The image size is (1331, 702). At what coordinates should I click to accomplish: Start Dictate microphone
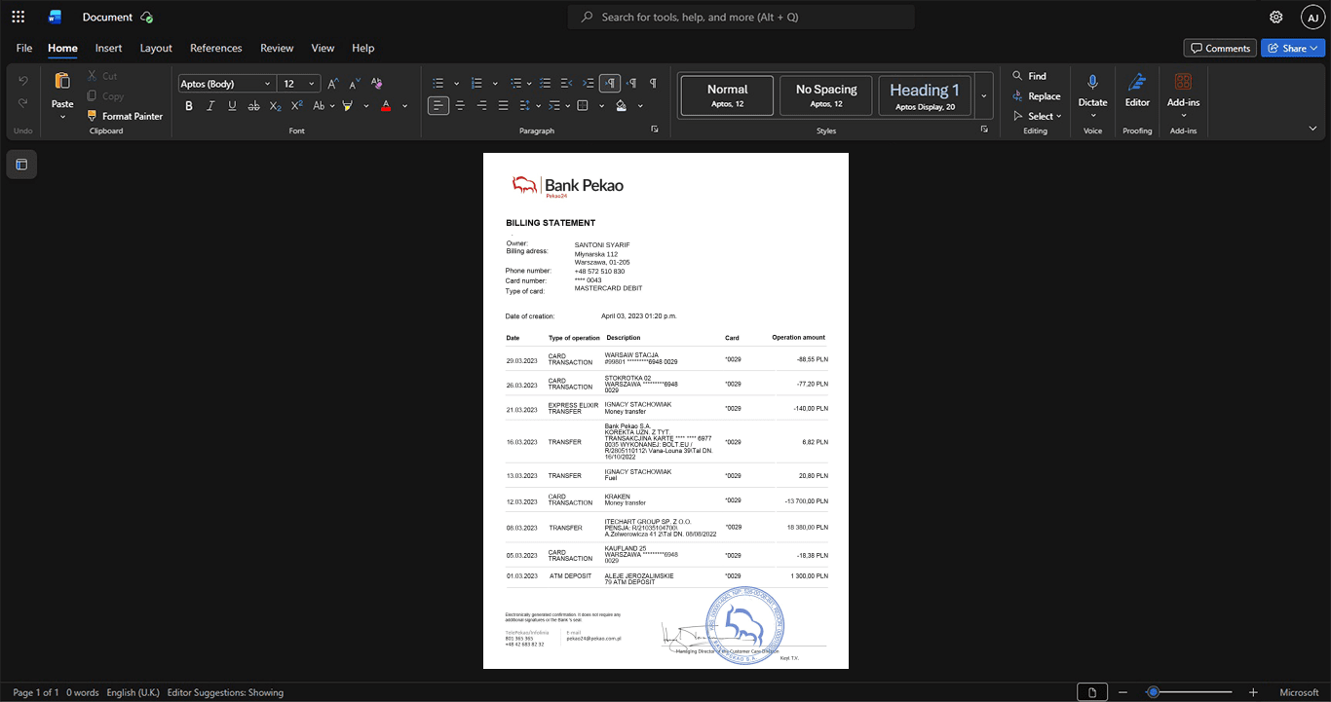tap(1092, 90)
